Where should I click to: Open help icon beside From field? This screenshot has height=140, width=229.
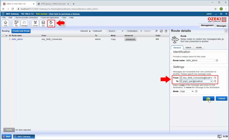coord(215,78)
